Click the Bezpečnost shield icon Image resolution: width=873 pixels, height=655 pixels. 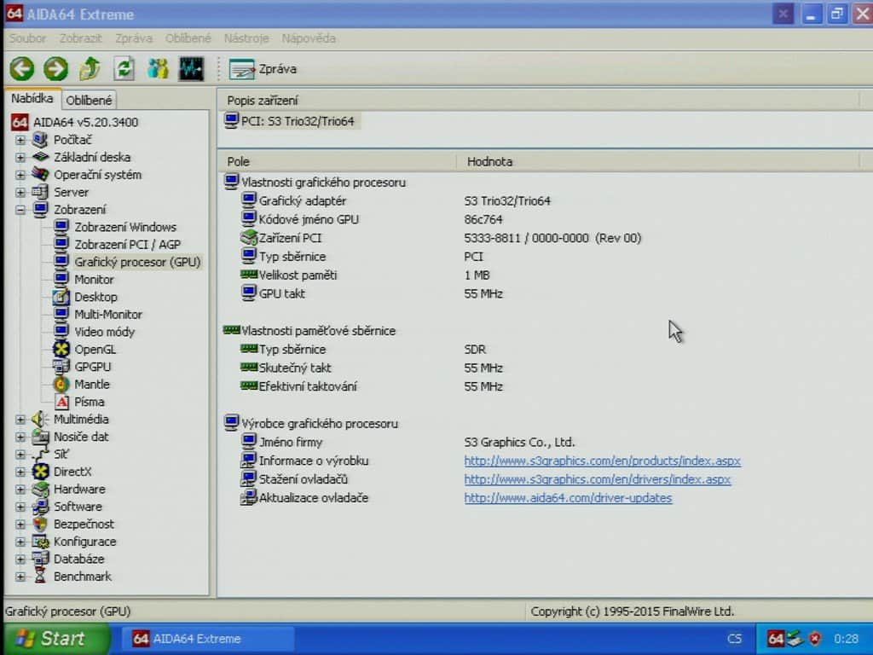pos(40,525)
